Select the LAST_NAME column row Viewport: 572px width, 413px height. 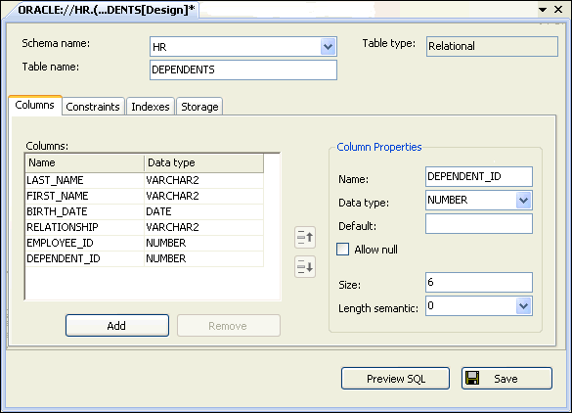pos(145,180)
